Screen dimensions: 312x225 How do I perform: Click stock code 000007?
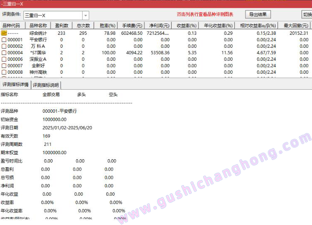15,66
